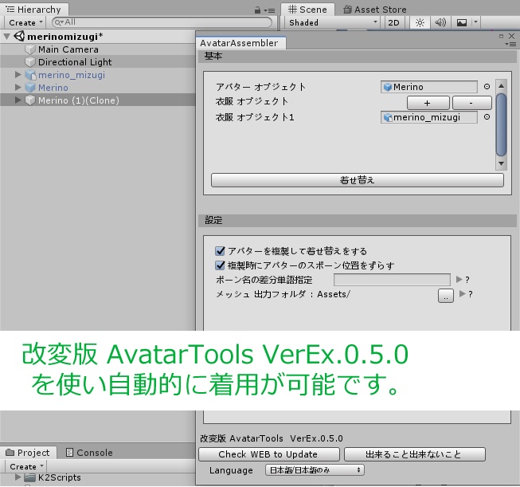Image resolution: width=520 pixels, height=487 pixels.
Task: Toggle アバターを複製して着せ替えをする checkbox
Action: pos(220,251)
